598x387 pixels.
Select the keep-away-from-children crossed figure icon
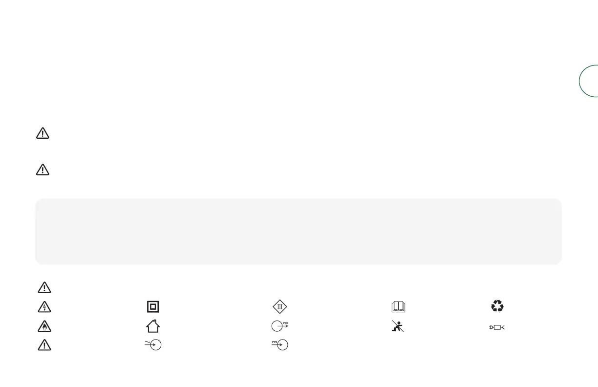(399, 326)
